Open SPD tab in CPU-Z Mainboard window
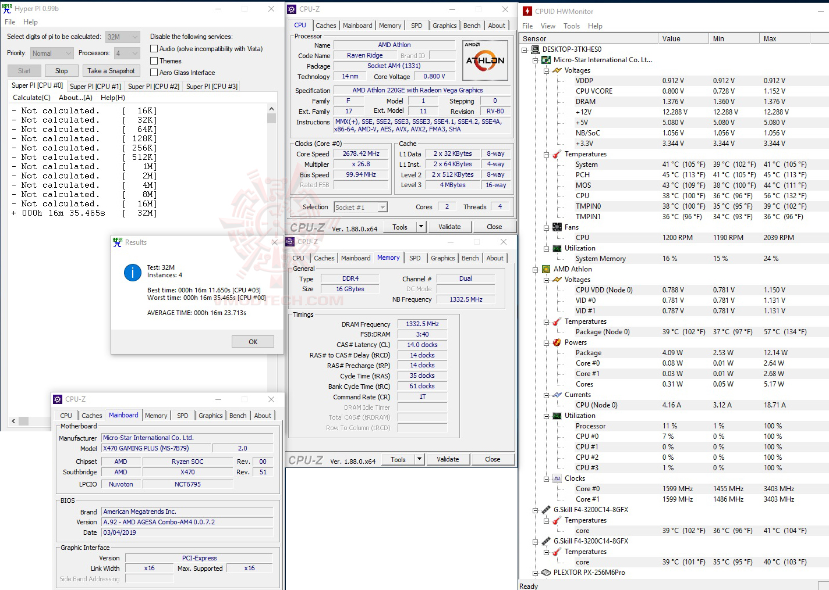Screen dimensions: 829x590 pyautogui.click(x=183, y=416)
